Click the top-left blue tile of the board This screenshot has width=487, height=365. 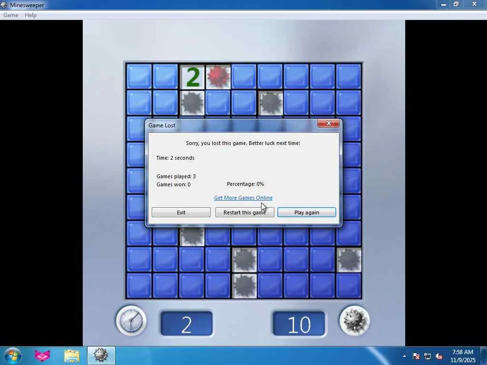[139, 77]
